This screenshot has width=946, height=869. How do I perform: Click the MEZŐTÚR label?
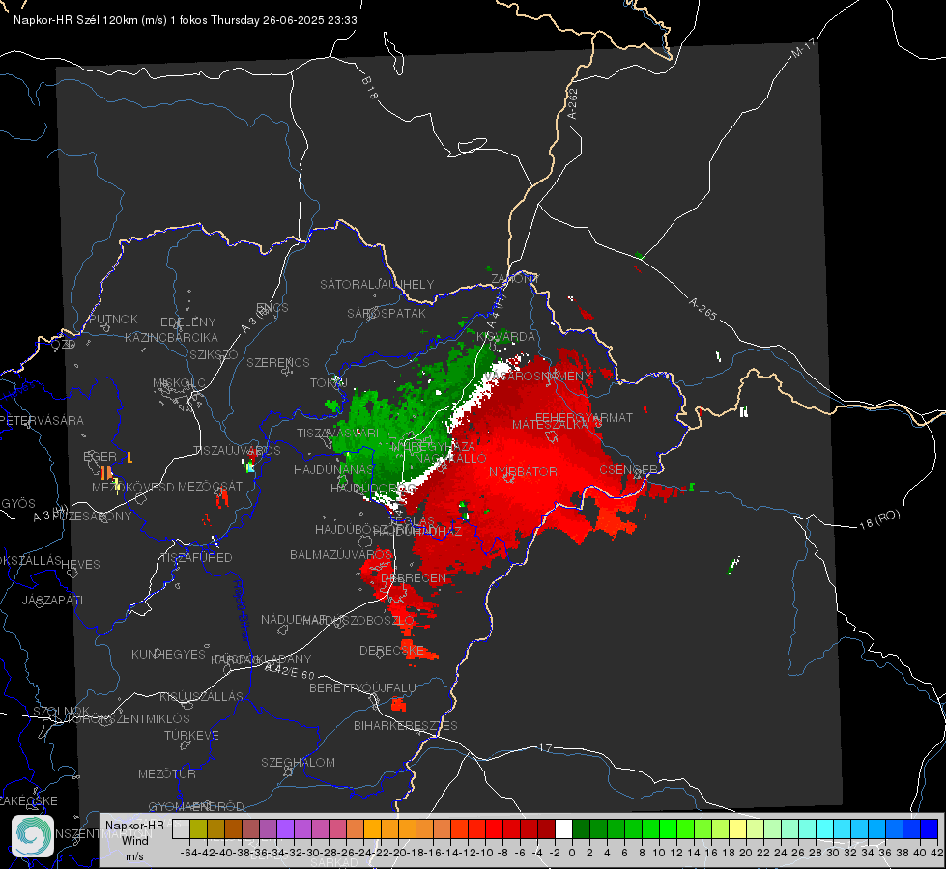point(167,773)
